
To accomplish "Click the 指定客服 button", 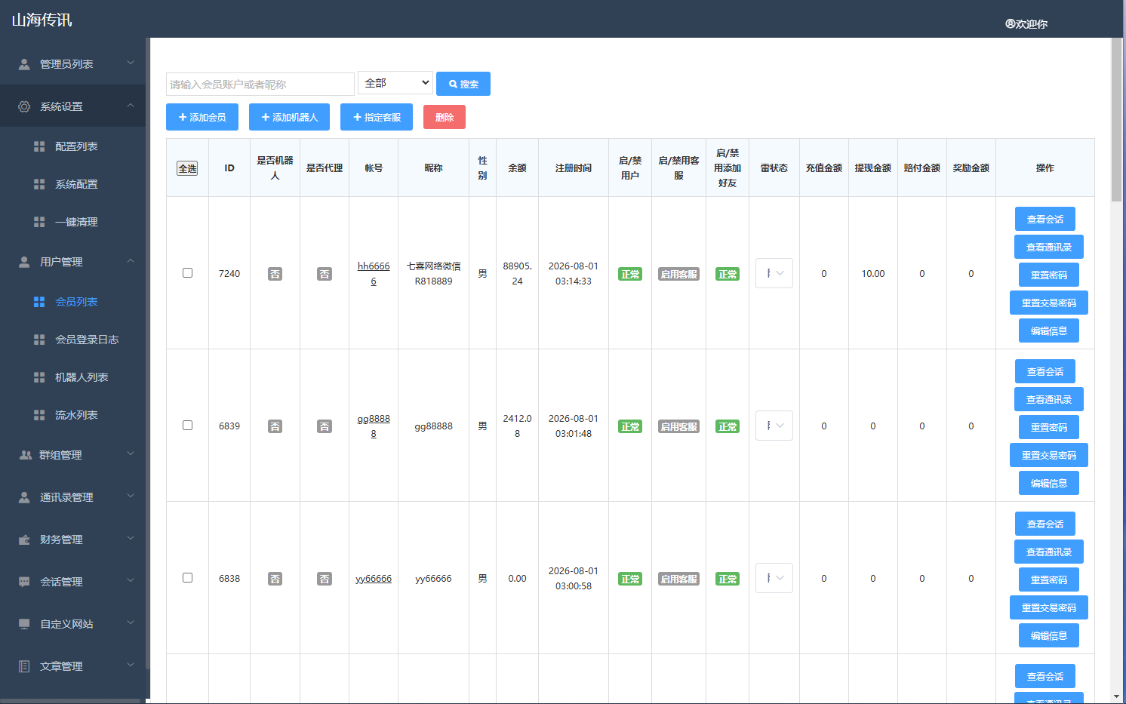I will coord(377,117).
